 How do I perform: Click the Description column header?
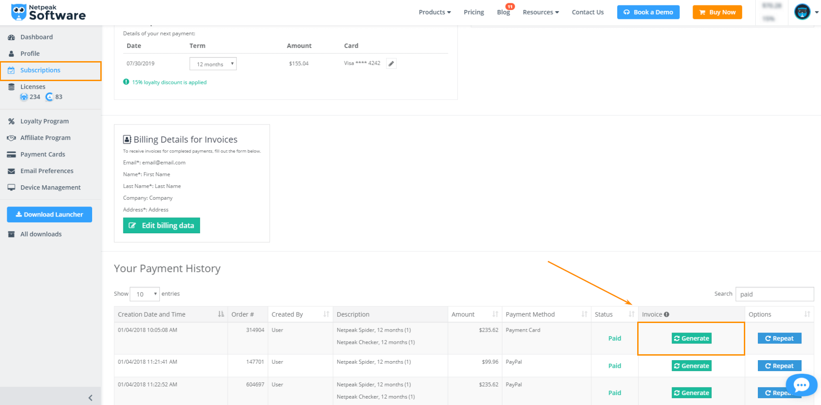(x=390, y=314)
